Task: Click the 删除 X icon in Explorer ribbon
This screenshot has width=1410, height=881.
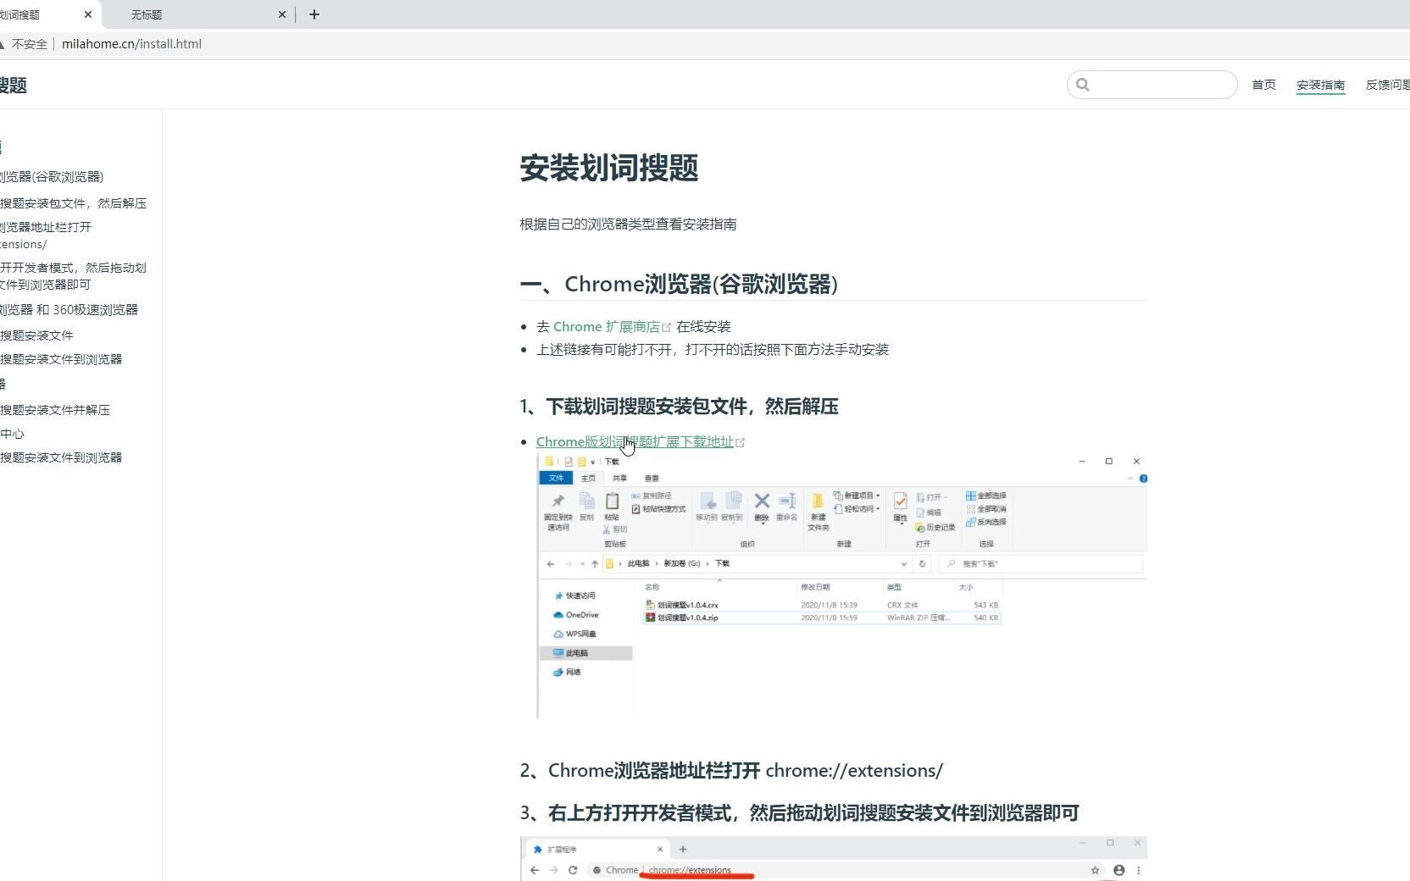Action: tap(762, 501)
